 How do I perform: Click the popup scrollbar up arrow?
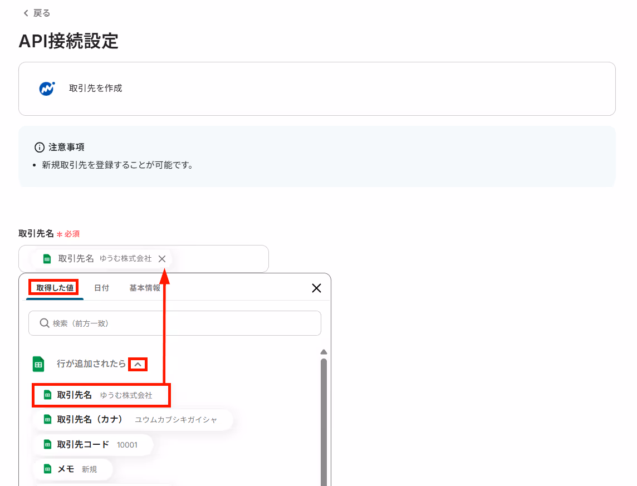click(x=324, y=352)
